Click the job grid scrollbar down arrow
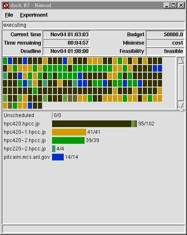Image resolution: width=187 pixels, height=235 pixels. coord(181,105)
